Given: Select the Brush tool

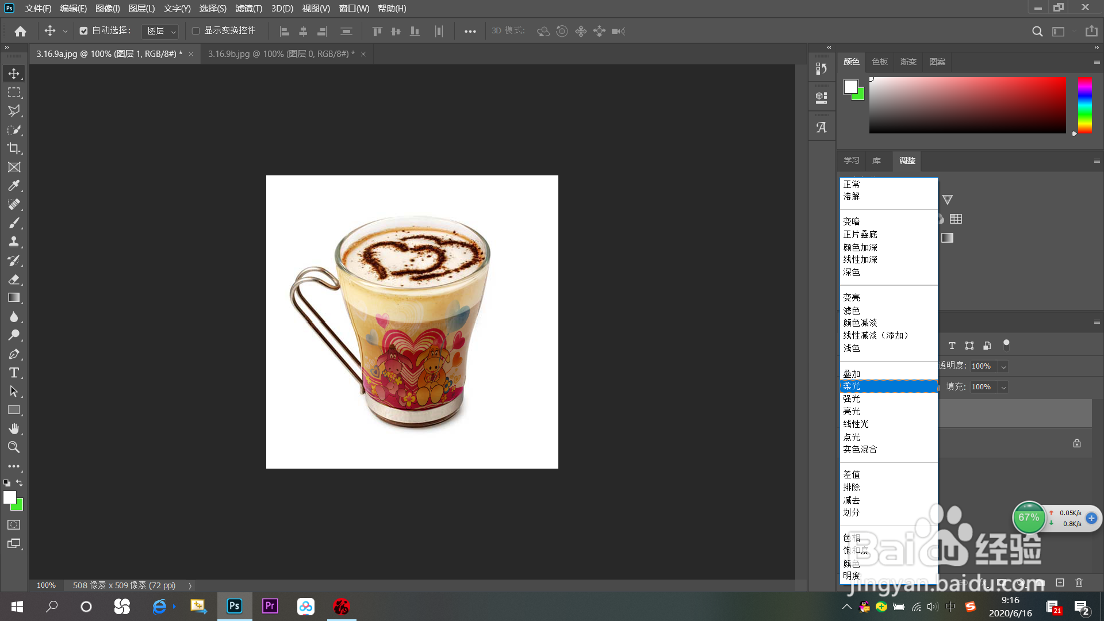Looking at the screenshot, I should click(14, 223).
